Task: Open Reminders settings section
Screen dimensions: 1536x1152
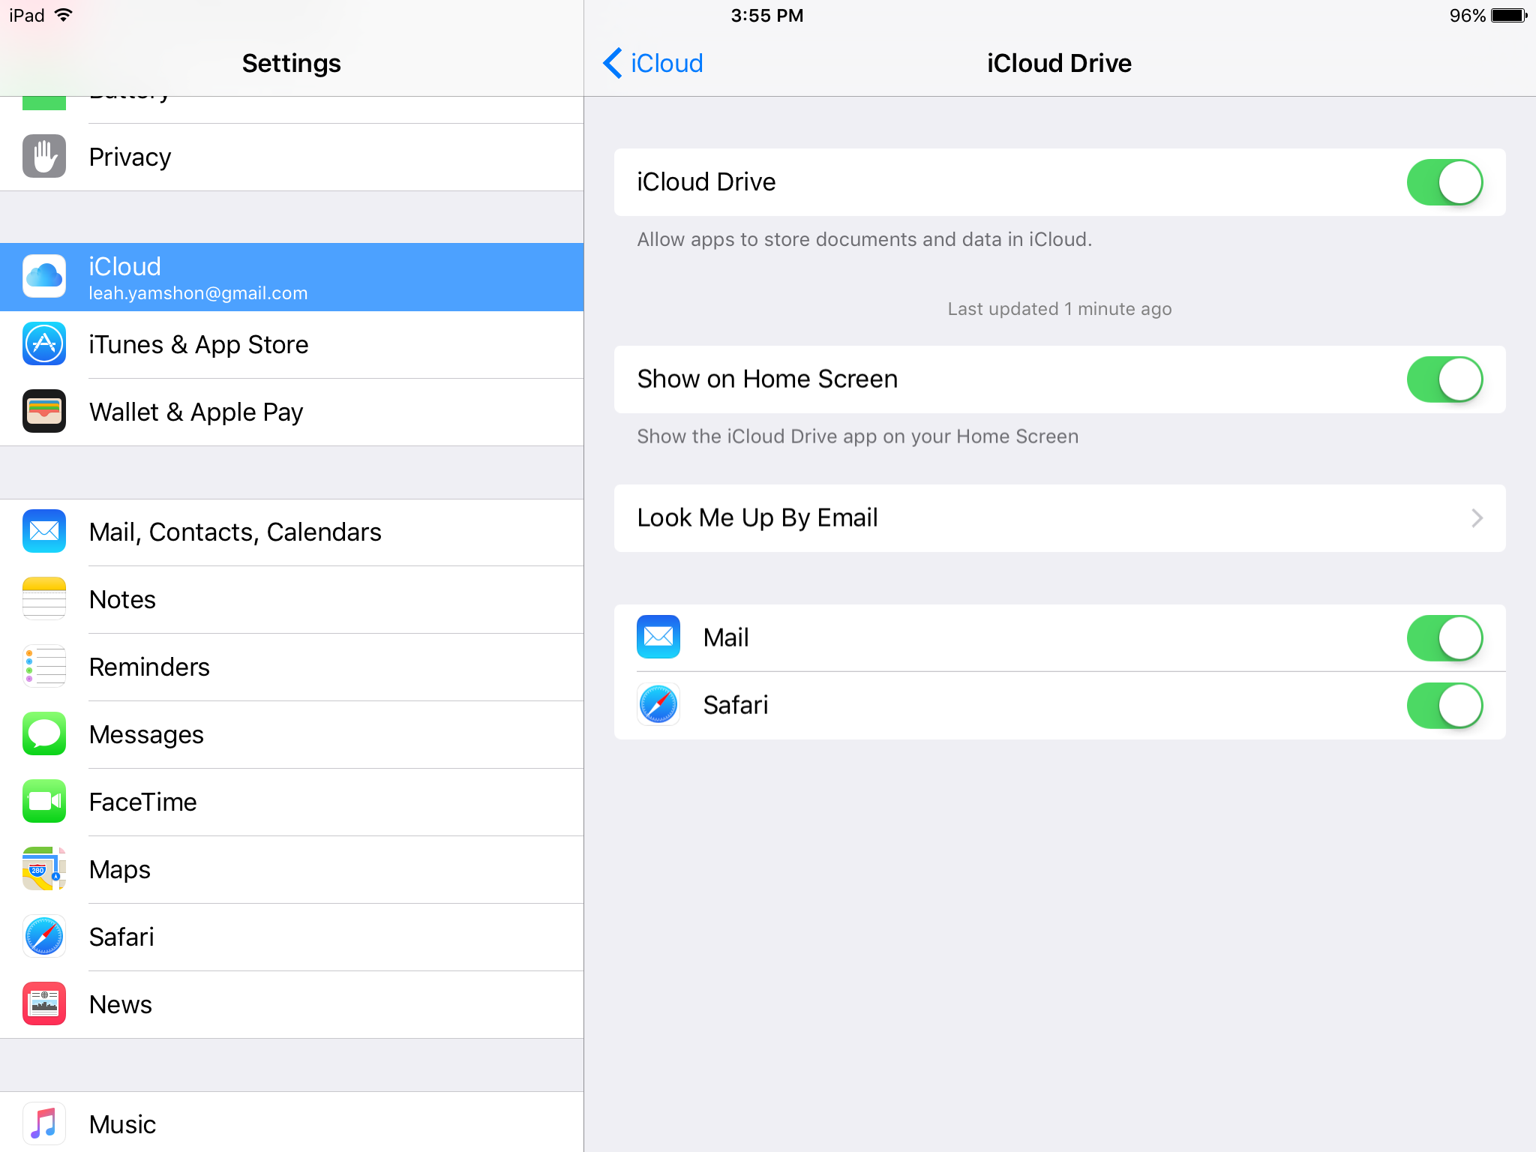Action: point(289,665)
